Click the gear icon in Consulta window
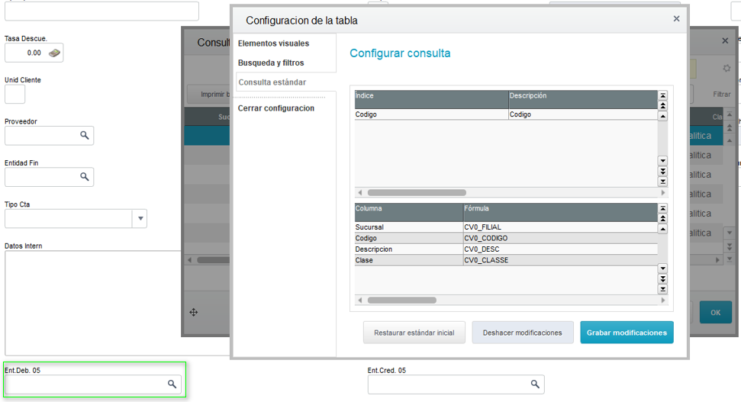The image size is (741, 402). 727,69
